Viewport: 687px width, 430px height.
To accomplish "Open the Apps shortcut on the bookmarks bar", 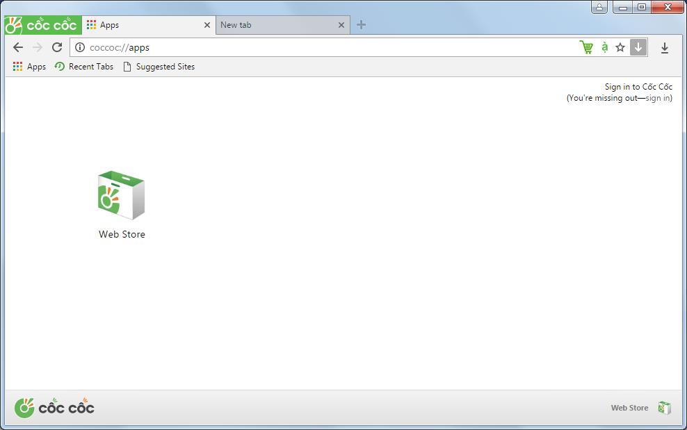I will [x=29, y=67].
